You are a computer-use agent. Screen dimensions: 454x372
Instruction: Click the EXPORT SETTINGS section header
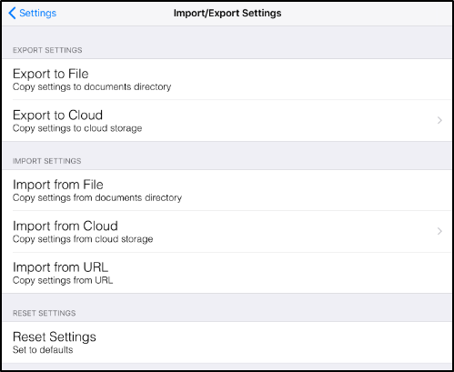pyautogui.click(x=47, y=50)
